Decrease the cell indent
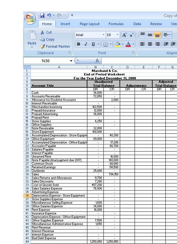This screenshot has width=177, height=244. (x=166, y=44)
